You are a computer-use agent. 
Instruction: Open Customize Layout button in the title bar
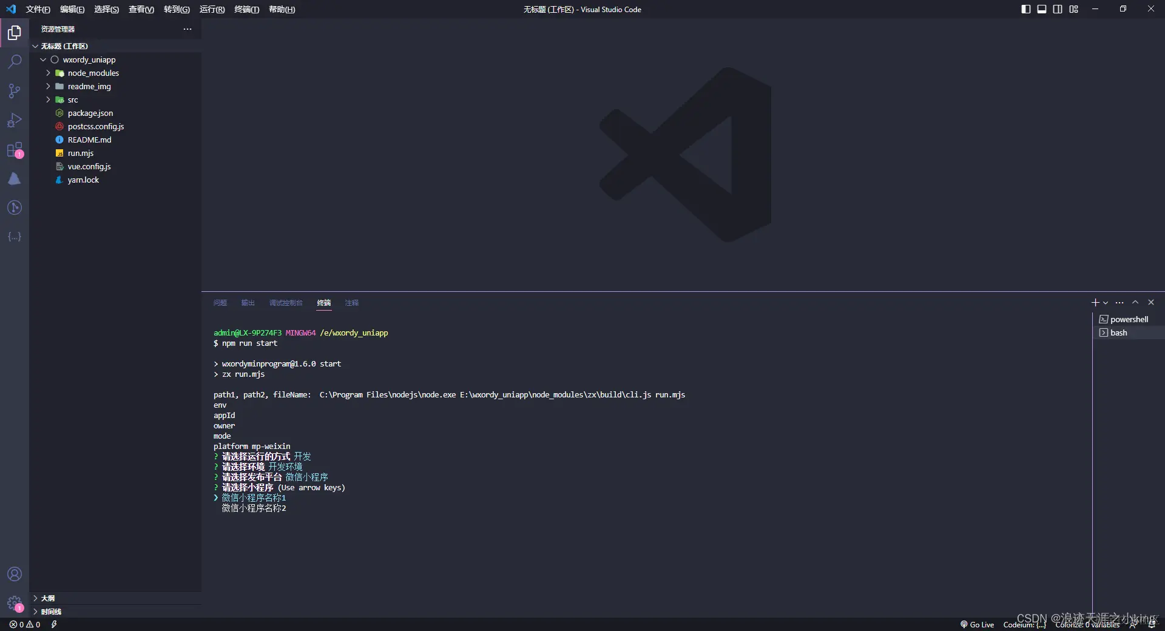(x=1074, y=9)
